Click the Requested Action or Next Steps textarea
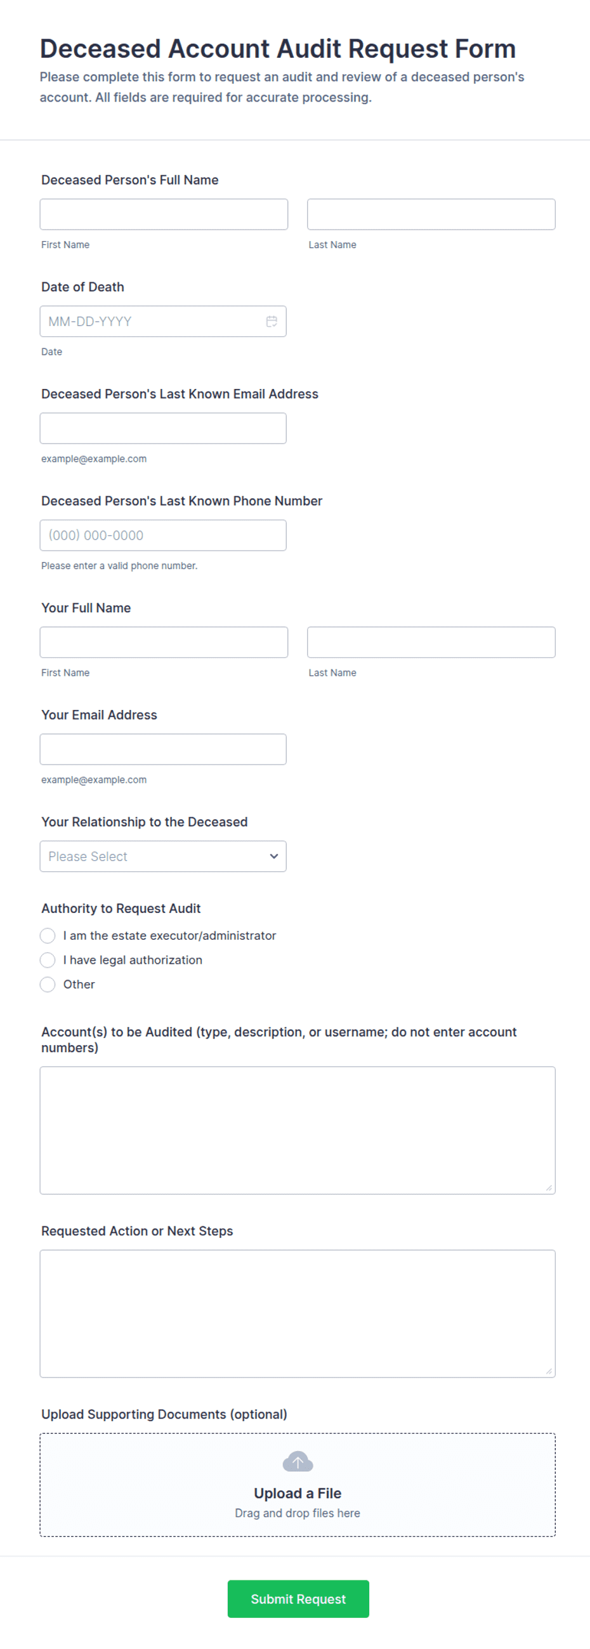Viewport: 590px width, 1649px height. click(298, 1313)
